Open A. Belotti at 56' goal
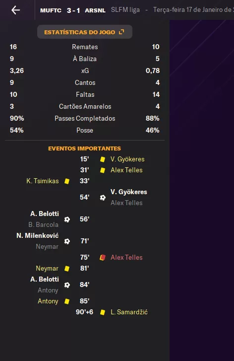 point(45,214)
